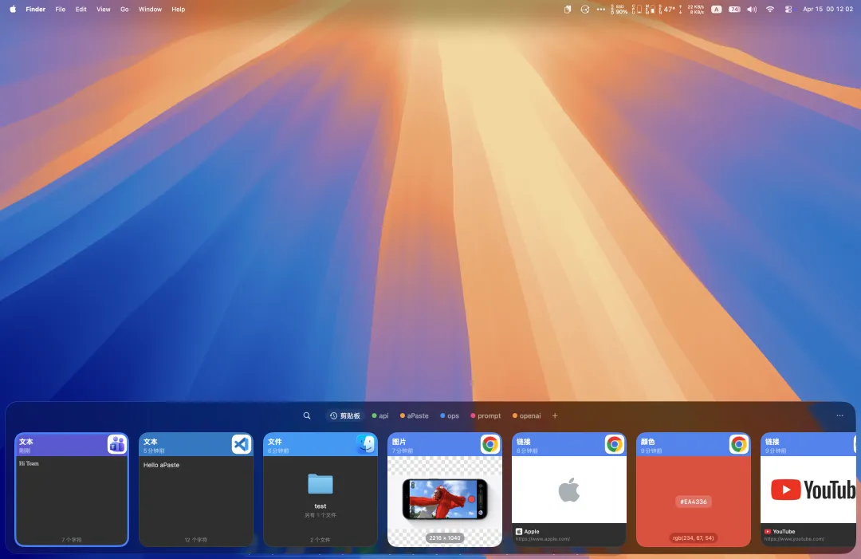The height and width of the screenshot is (559, 861).
Task: Click the 2216 × 1040 size badge
Action: (445, 538)
